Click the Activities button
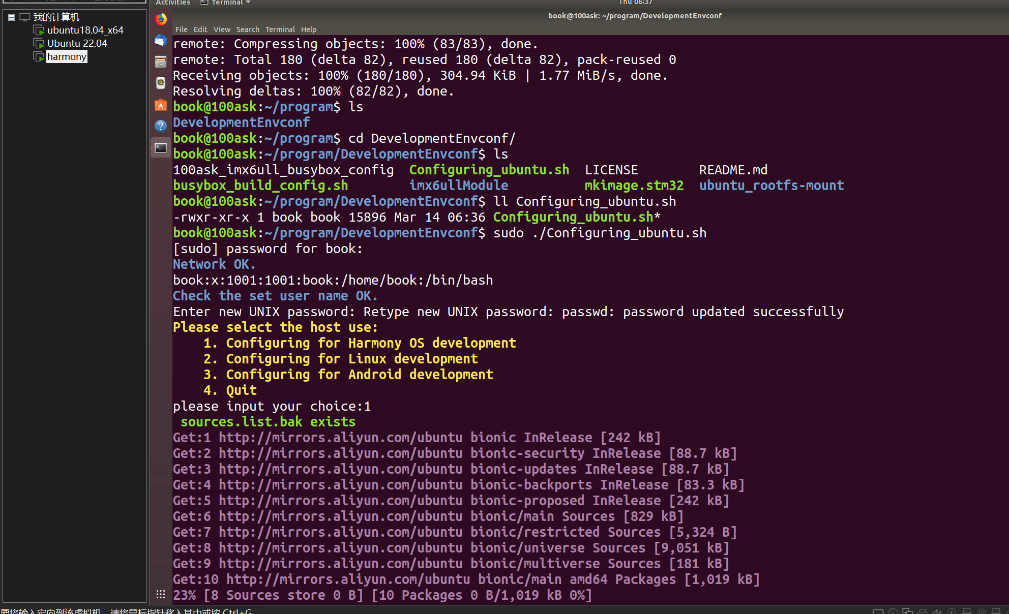 click(173, 3)
